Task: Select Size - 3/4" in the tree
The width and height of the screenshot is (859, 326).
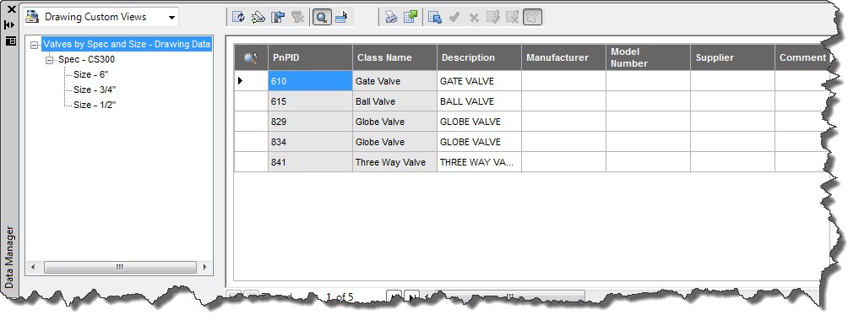Action: click(x=95, y=90)
